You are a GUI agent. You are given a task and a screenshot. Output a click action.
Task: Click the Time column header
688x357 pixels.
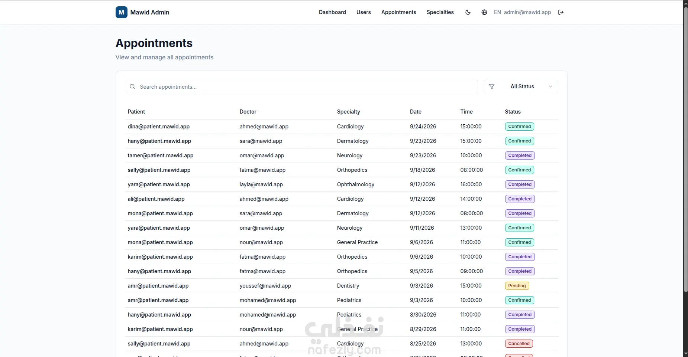pos(466,112)
